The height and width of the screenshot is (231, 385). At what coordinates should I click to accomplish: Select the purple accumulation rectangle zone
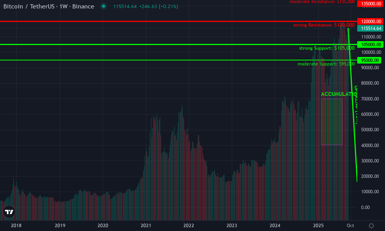pos(332,121)
